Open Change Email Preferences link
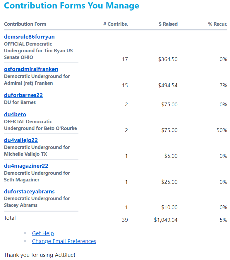230x260 pixels. pyautogui.click(x=64, y=241)
